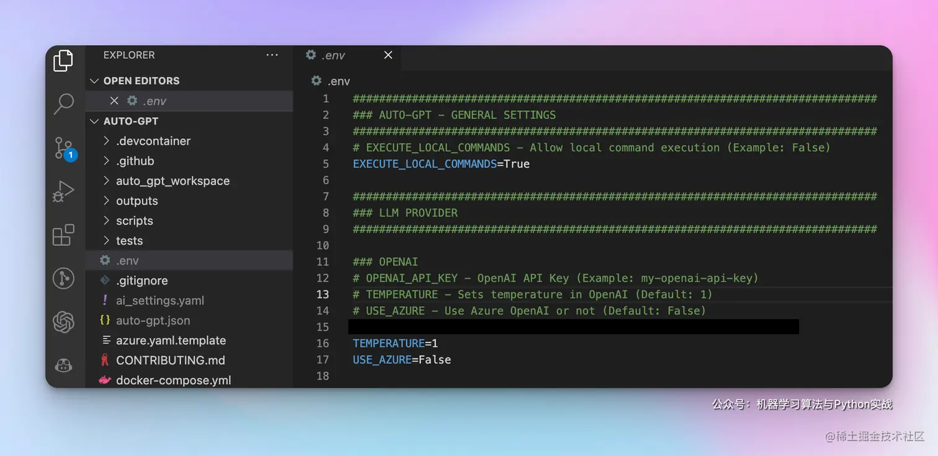Click the red ribbon icon for CONTRIBUTING.md

(x=105, y=360)
